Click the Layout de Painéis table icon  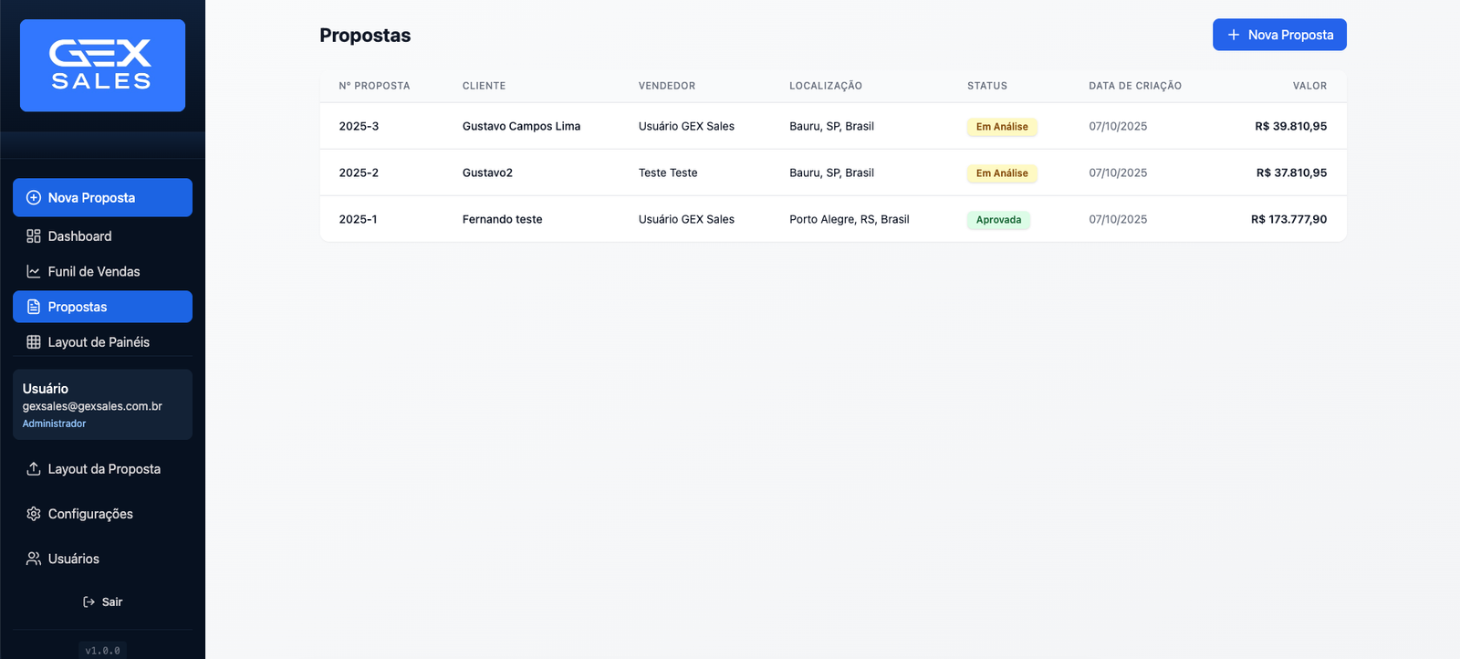tap(34, 342)
